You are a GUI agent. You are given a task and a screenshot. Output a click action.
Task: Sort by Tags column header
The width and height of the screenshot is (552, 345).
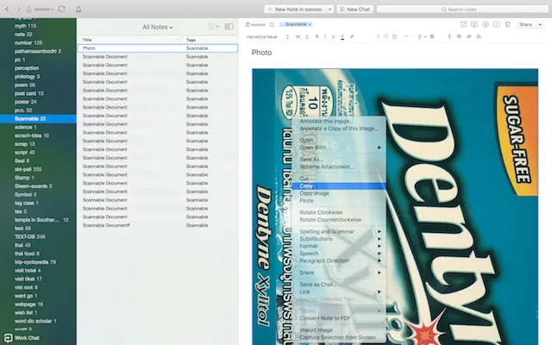coord(210,40)
